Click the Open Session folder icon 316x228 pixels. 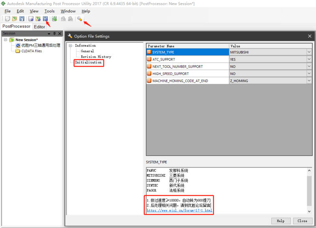pos(15,19)
